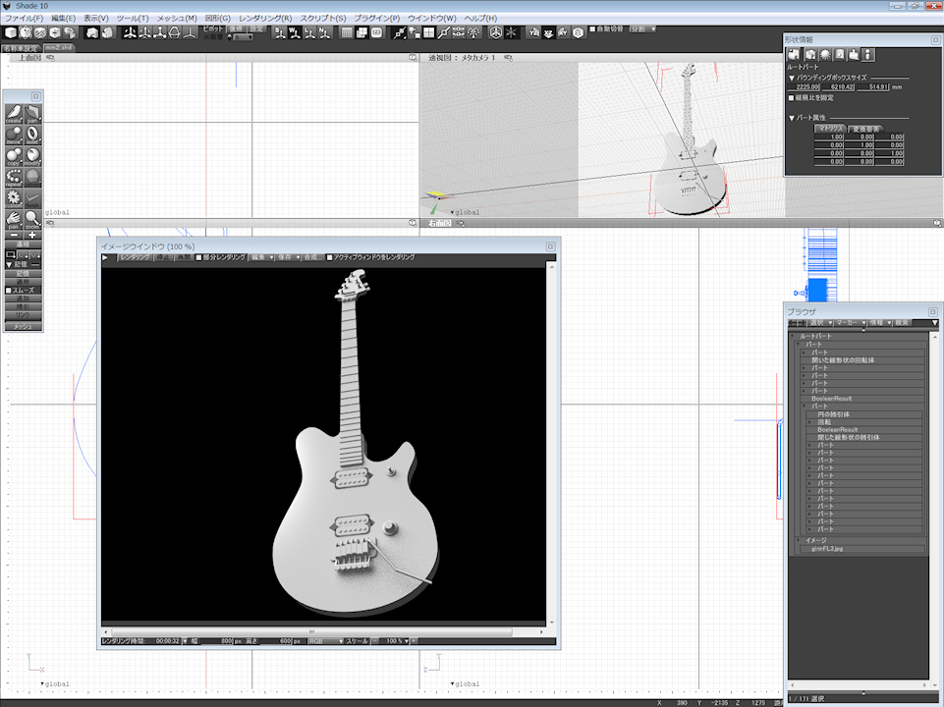Click the レンダリング button in image window
Viewport: 944px width, 707px height.
click(135, 257)
